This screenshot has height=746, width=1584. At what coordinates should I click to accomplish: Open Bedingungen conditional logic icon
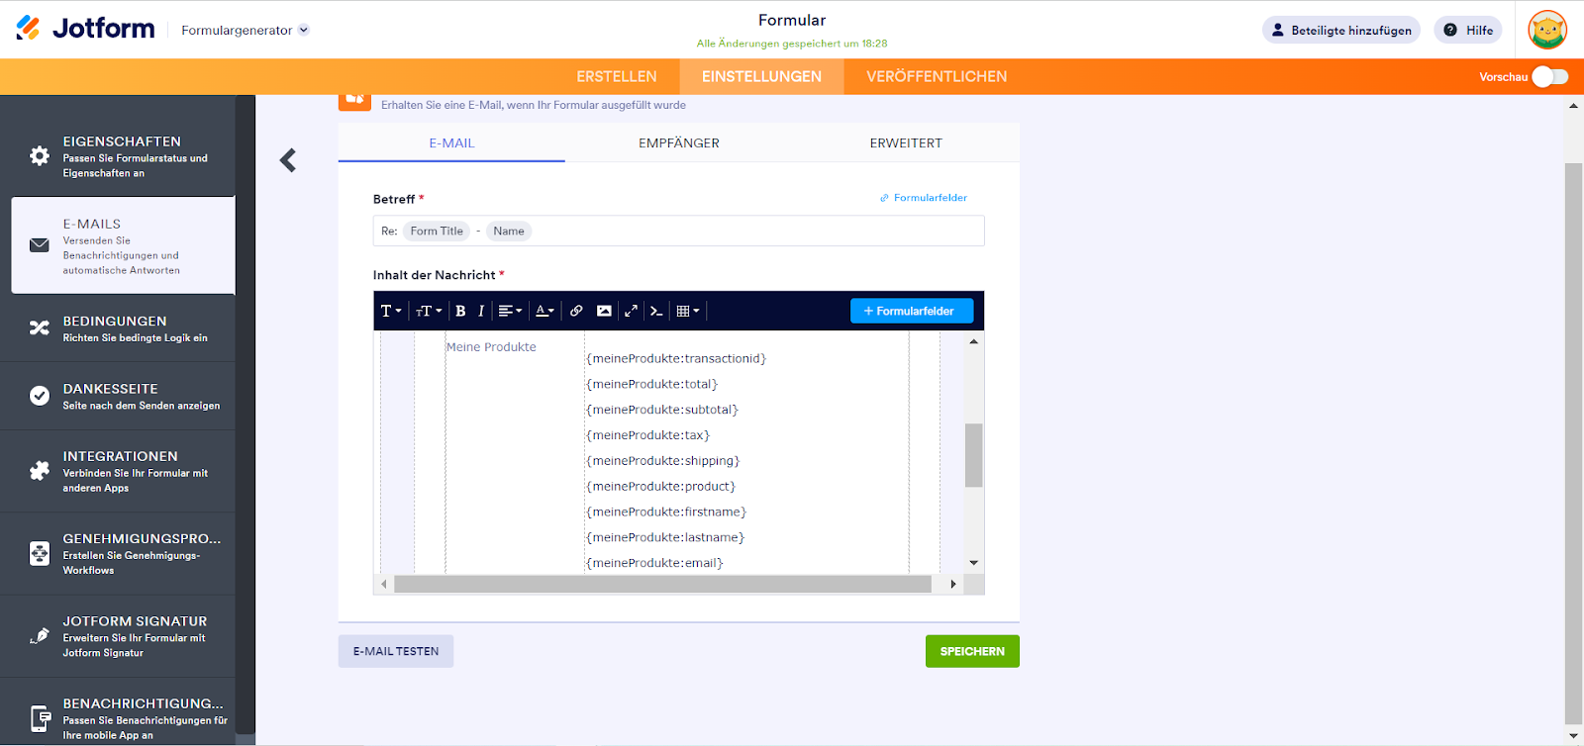coord(40,327)
